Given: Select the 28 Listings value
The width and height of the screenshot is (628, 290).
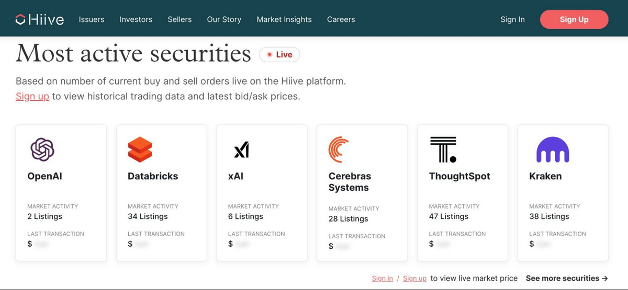Looking at the screenshot, I should tap(348, 219).
